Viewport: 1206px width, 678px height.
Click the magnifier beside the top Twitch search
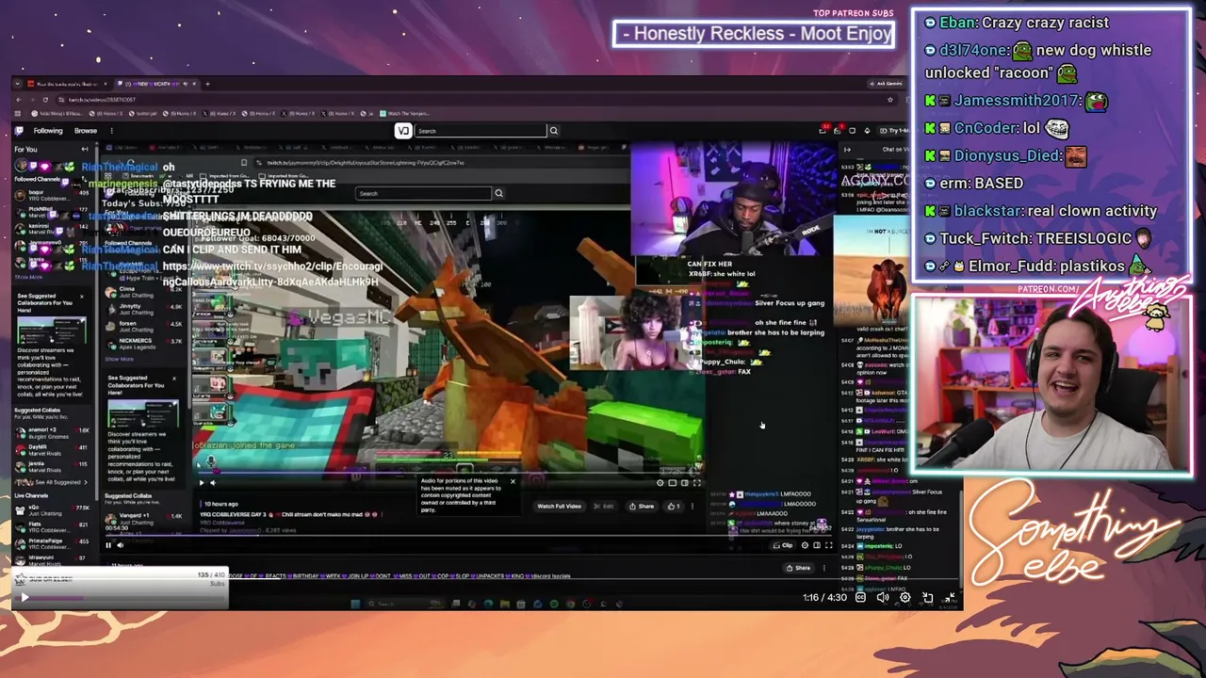click(554, 131)
